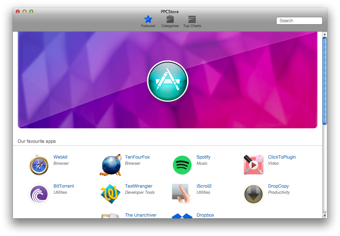Click the ClickToPlugin play icon
This screenshot has height=236, width=340.
pos(254,165)
